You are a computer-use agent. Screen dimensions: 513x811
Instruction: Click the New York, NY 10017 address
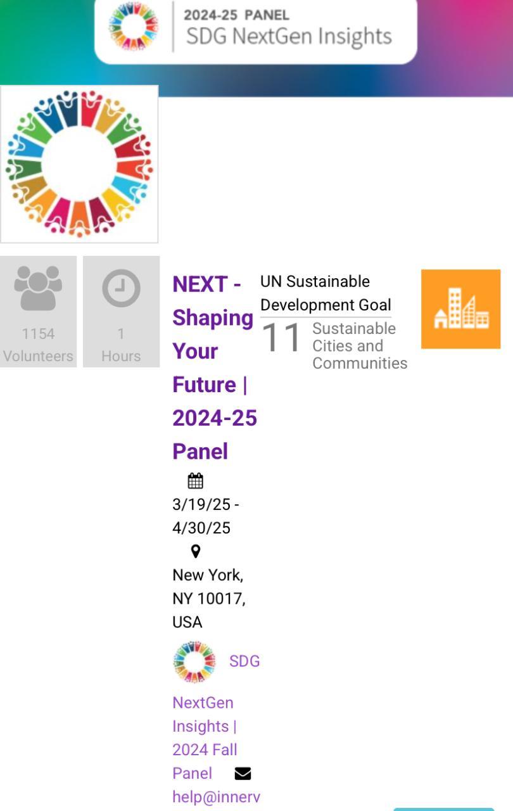coord(208,598)
